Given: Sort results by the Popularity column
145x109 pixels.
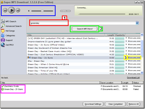Looking at the screenshot, I should 120,35.
